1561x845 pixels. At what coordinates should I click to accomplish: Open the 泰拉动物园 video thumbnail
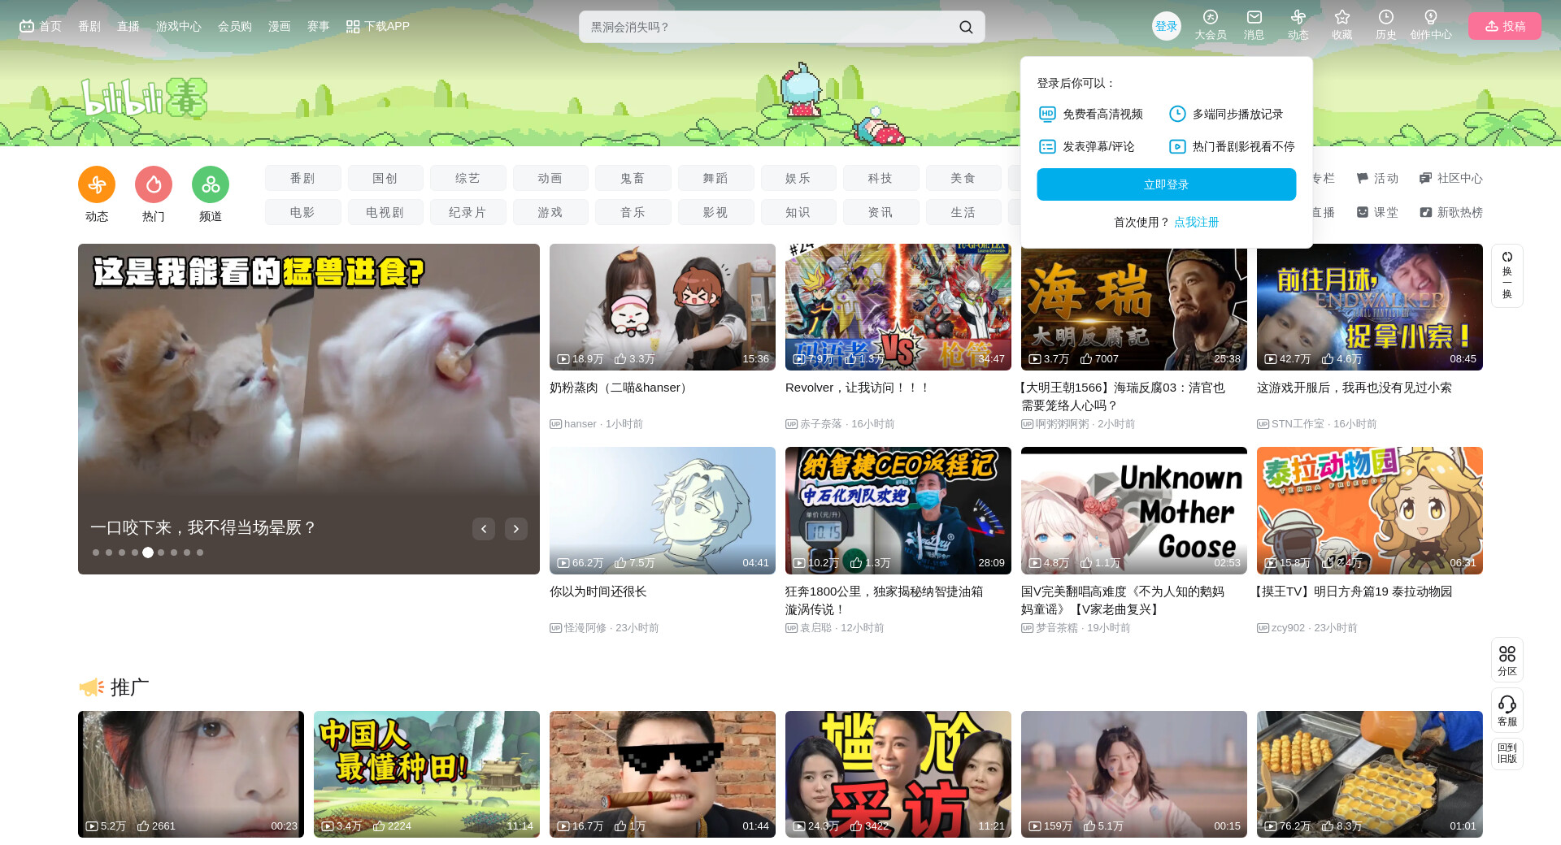click(x=1370, y=510)
